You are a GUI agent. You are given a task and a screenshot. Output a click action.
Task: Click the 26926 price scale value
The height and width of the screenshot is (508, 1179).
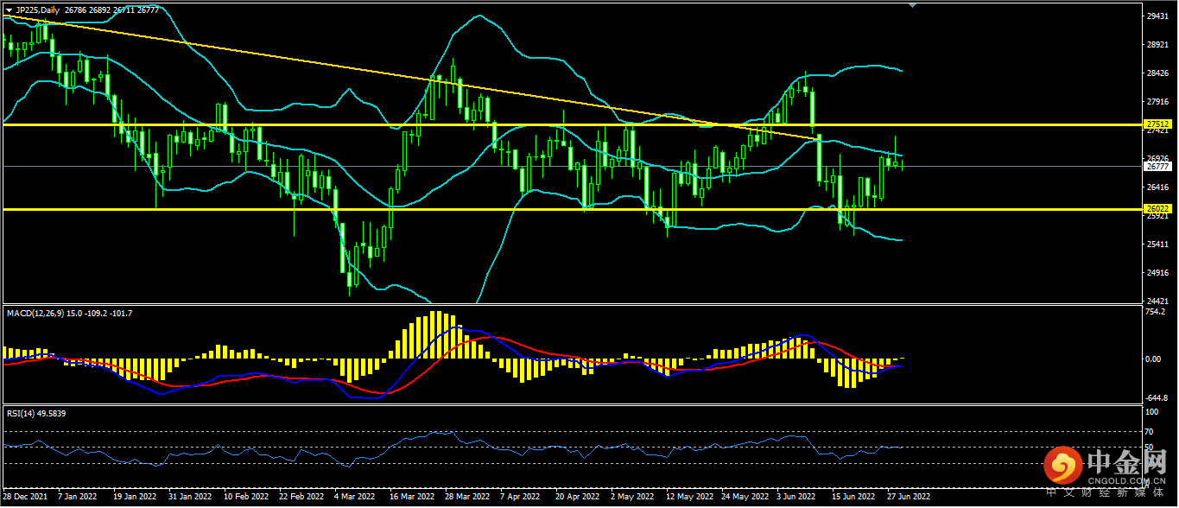click(x=1156, y=158)
